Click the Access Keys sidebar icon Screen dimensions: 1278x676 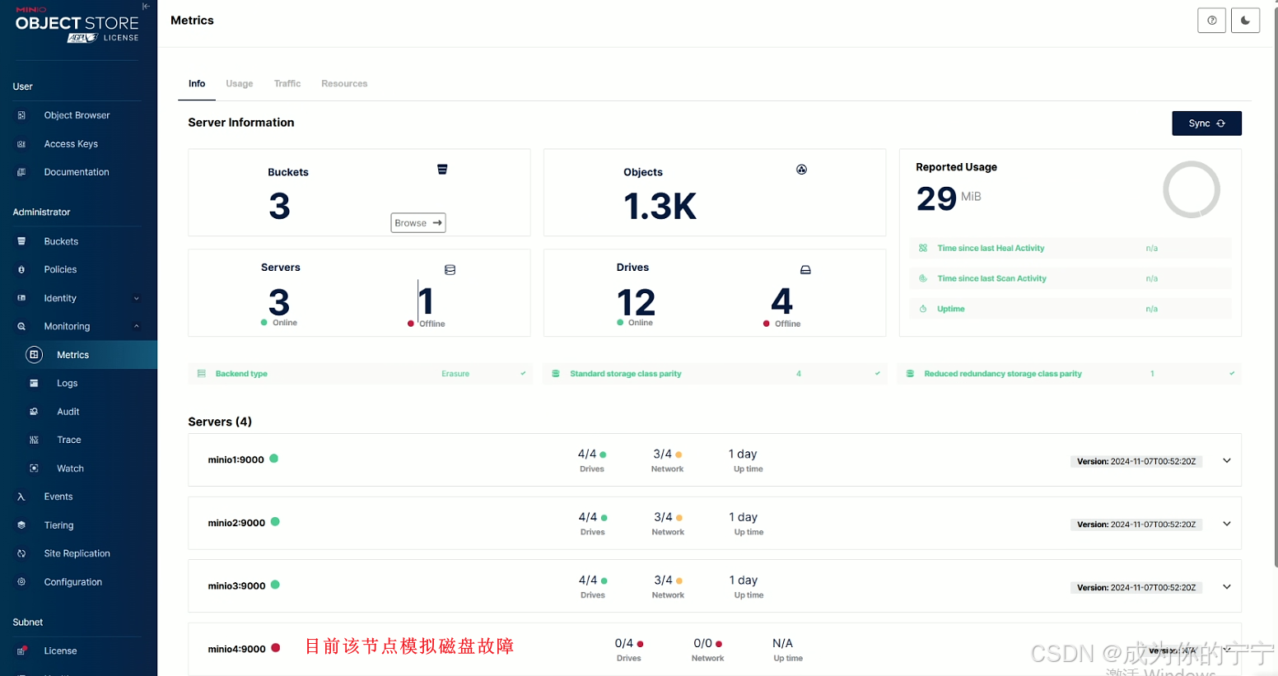point(21,144)
